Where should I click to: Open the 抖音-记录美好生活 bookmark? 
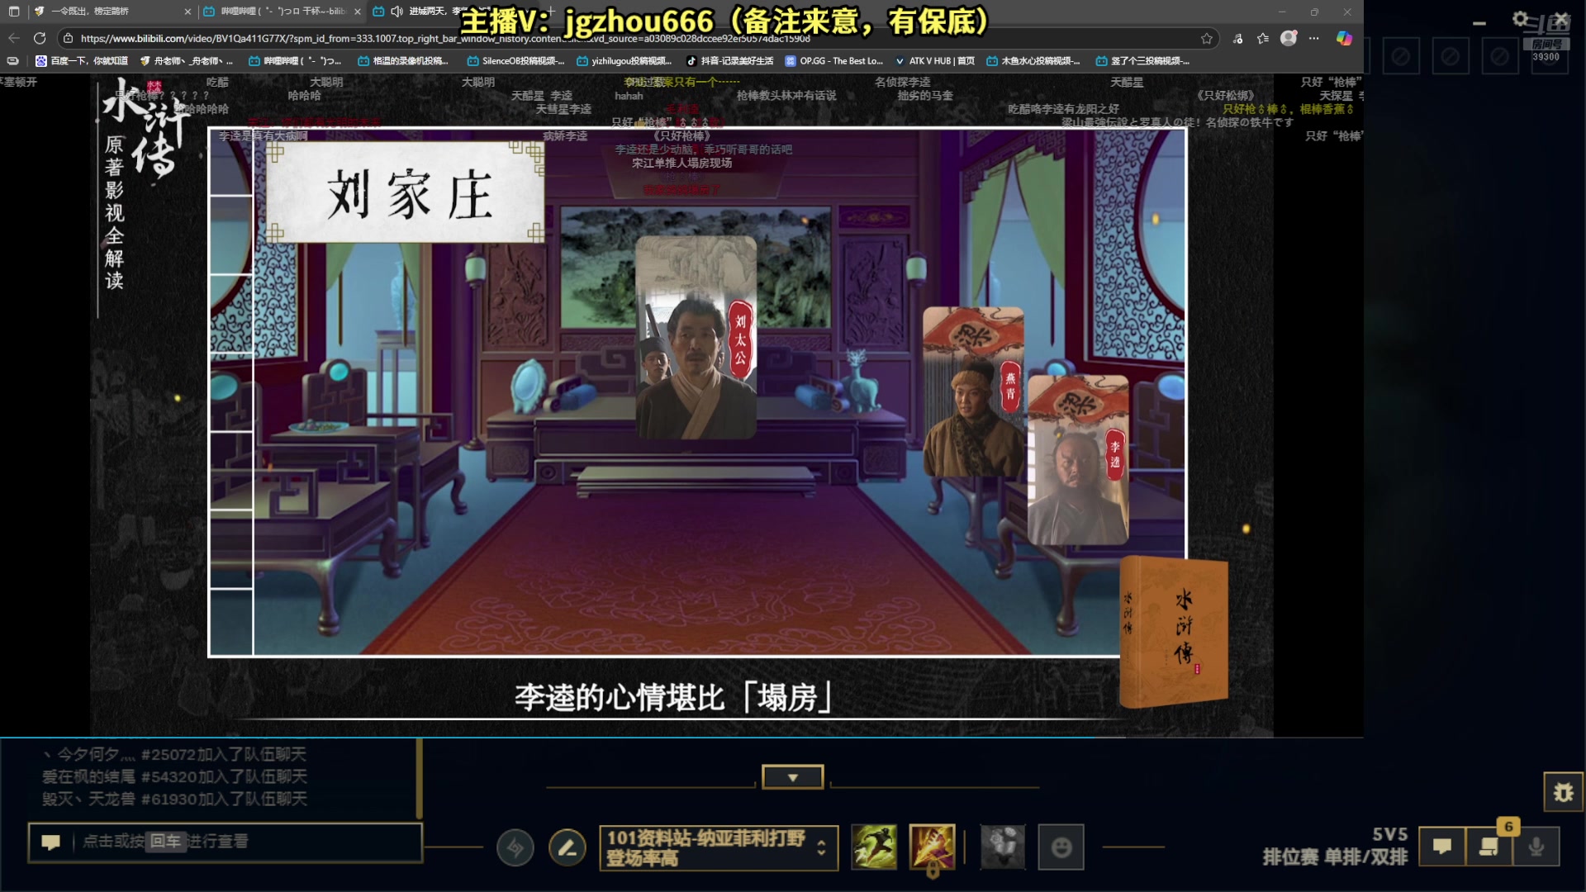pyautogui.click(x=730, y=60)
